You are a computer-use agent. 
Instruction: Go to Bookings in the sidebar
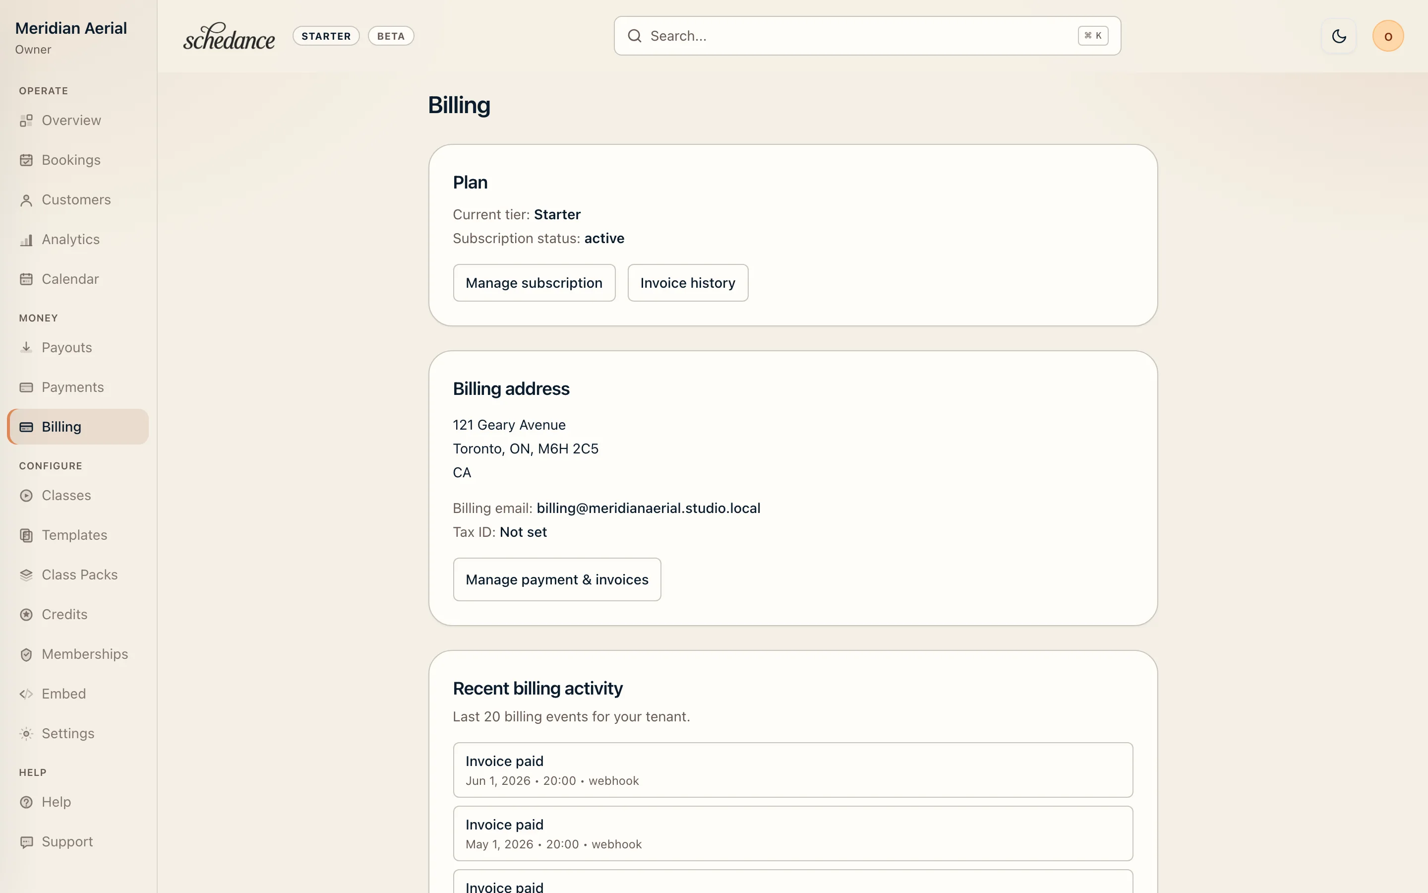click(x=77, y=160)
